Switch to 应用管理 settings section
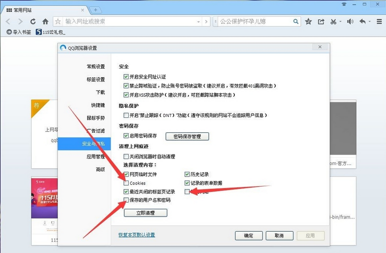The image size is (386, 253). [x=96, y=156]
